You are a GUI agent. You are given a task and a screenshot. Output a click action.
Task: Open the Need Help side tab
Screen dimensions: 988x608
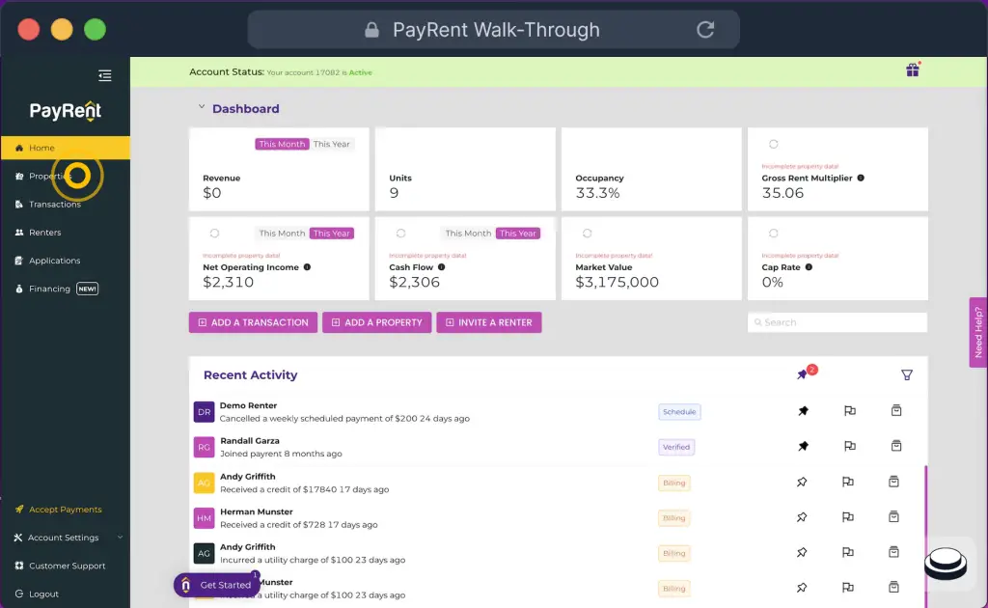pyautogui.click(x=977, y=332)
